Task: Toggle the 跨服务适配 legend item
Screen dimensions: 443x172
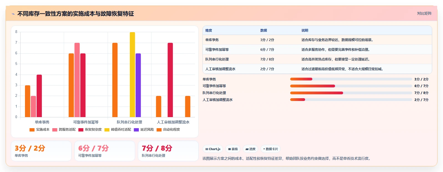Action: tap(64, 130)
